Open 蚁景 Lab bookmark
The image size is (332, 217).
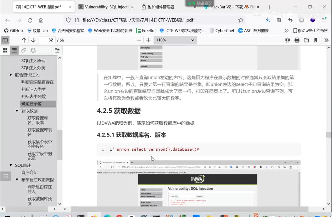(x=37, y=31)
